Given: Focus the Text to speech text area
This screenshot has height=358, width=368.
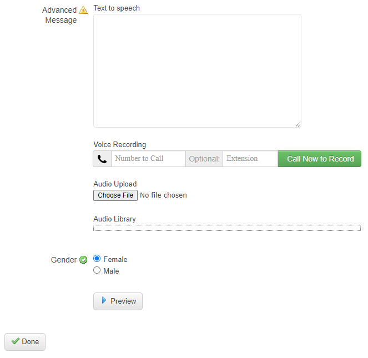Looking at the screenshot, I should click(197, 70).
